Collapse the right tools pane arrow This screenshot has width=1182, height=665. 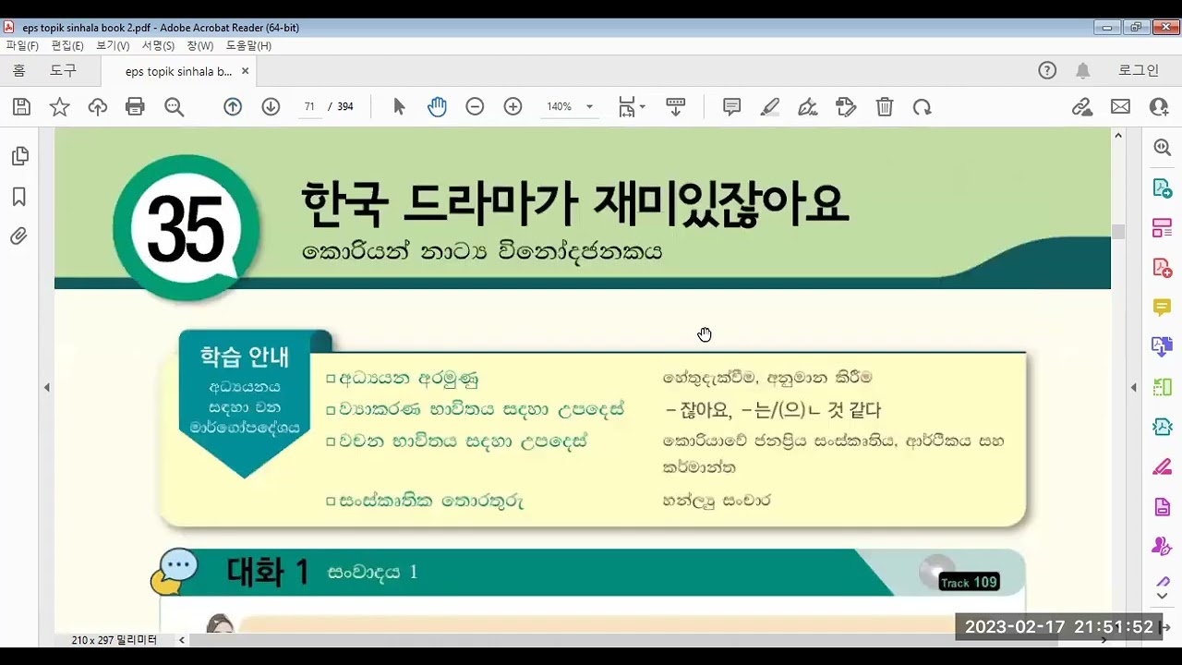pos(1133,388)
